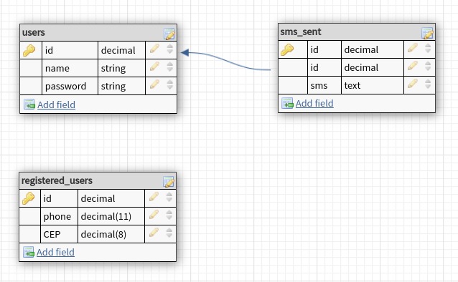
Task: Click Add field link in users table
Action: pyautogui.click(x=56, y=104)
